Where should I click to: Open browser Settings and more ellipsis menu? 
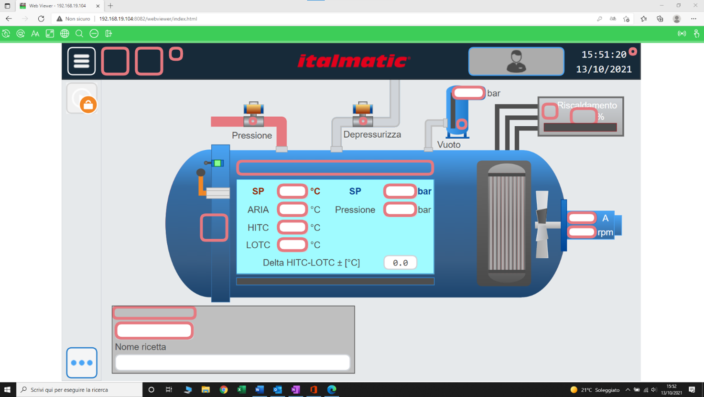pyautogui.click(x=693, y=19)
